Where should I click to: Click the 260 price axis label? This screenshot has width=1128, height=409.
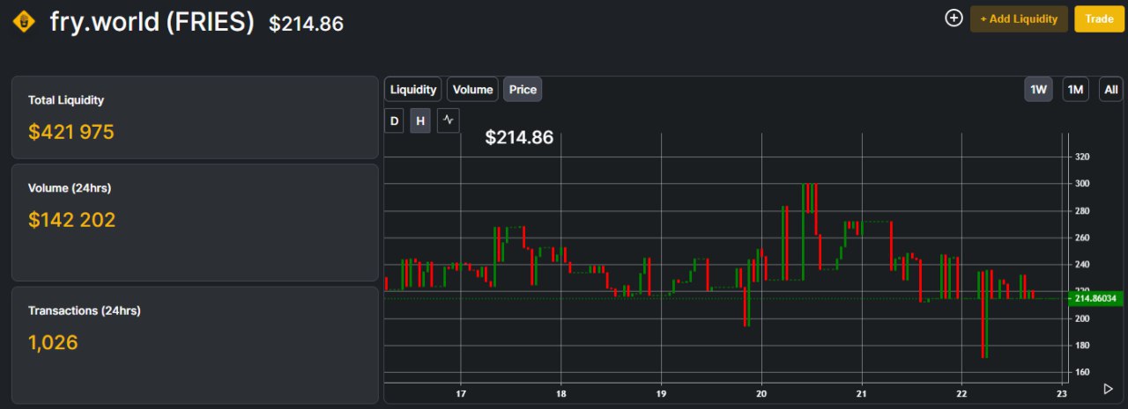coord(1083,237)
